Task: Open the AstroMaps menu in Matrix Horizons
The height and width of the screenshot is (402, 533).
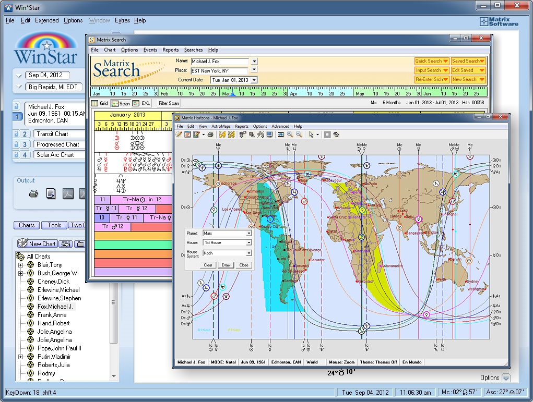Action: [221, 126]
